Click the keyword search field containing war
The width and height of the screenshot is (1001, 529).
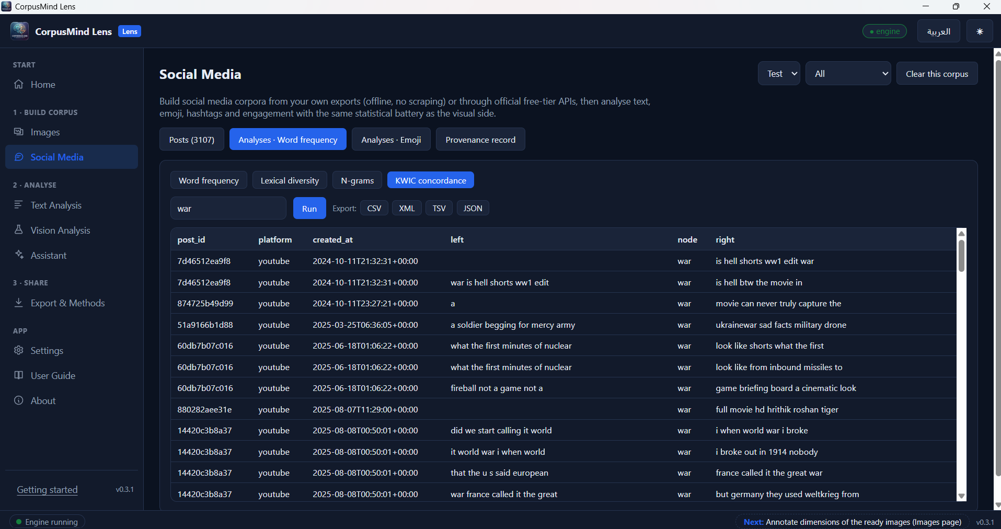[x=228, y=208]
